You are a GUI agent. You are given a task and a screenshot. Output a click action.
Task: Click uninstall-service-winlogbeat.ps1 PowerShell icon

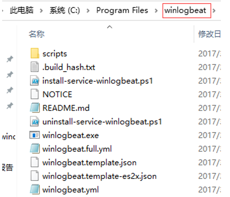35,121
